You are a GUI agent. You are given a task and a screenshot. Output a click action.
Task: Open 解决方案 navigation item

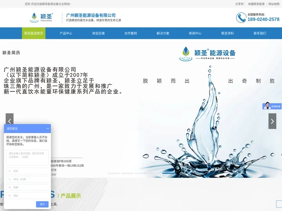pos(163,33)
